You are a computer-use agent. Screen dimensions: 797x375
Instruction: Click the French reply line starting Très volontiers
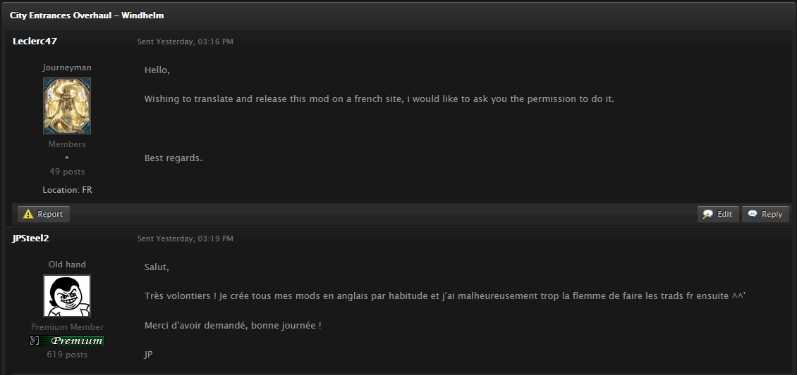click(444, 296)
